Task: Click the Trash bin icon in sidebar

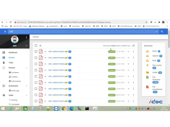Action: 4,63
